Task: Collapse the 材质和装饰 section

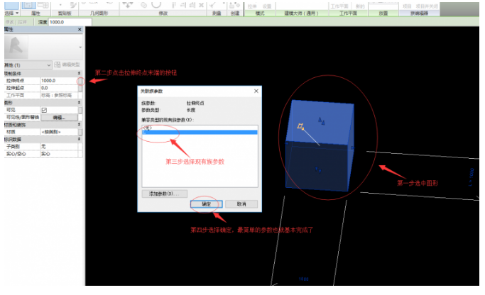Action: coord(80,125)
